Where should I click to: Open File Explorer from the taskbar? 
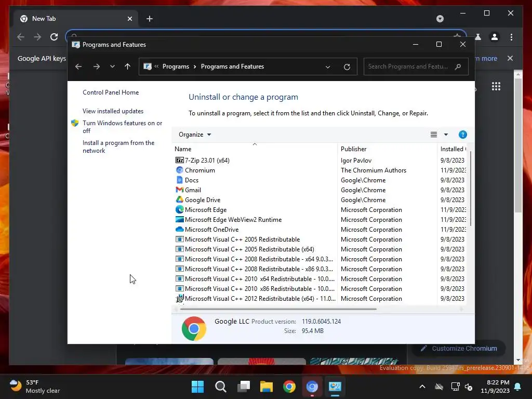point(267,387)
